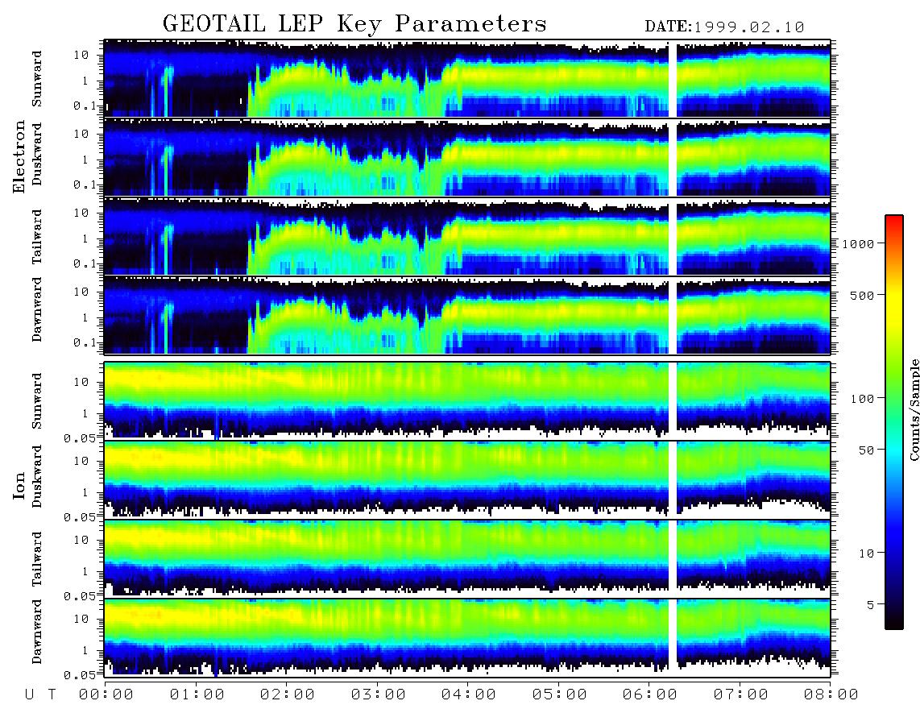Select the Ion Sunward panel label

pos(37,401)
